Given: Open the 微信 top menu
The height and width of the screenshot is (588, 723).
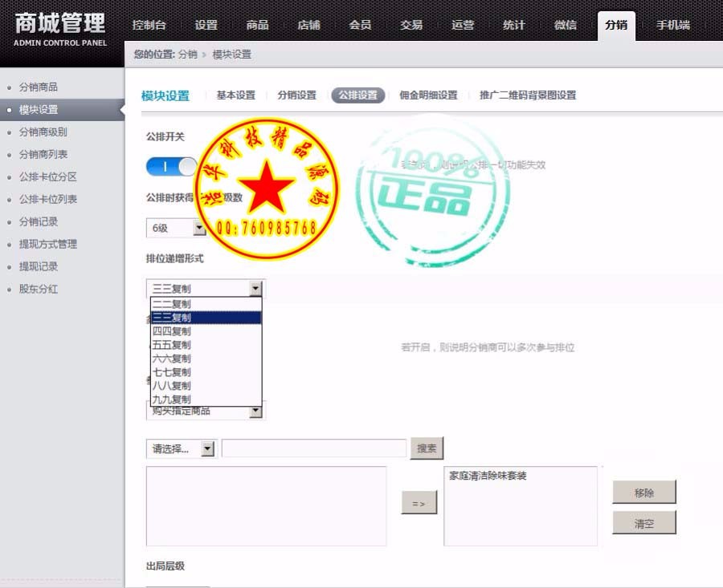Looking at the screenshot, I should 566,25.
